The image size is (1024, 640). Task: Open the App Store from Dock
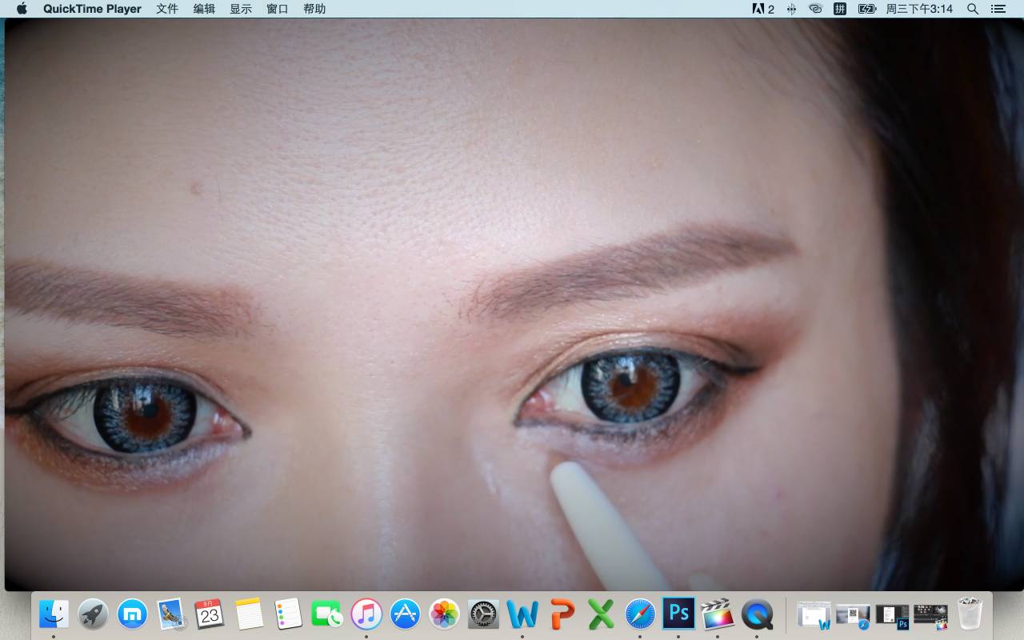406,614
